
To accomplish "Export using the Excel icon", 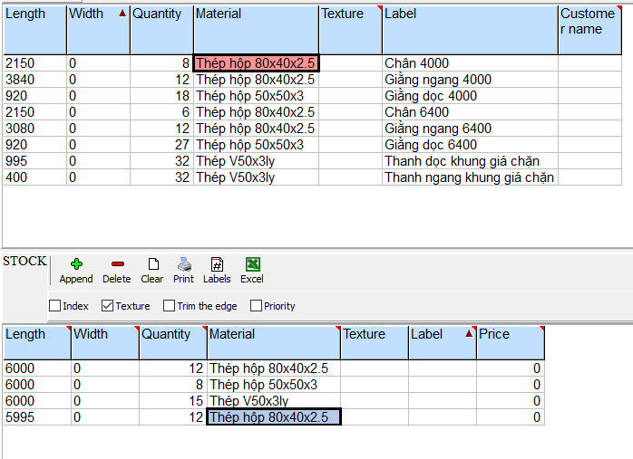I will tap(252, 264).
